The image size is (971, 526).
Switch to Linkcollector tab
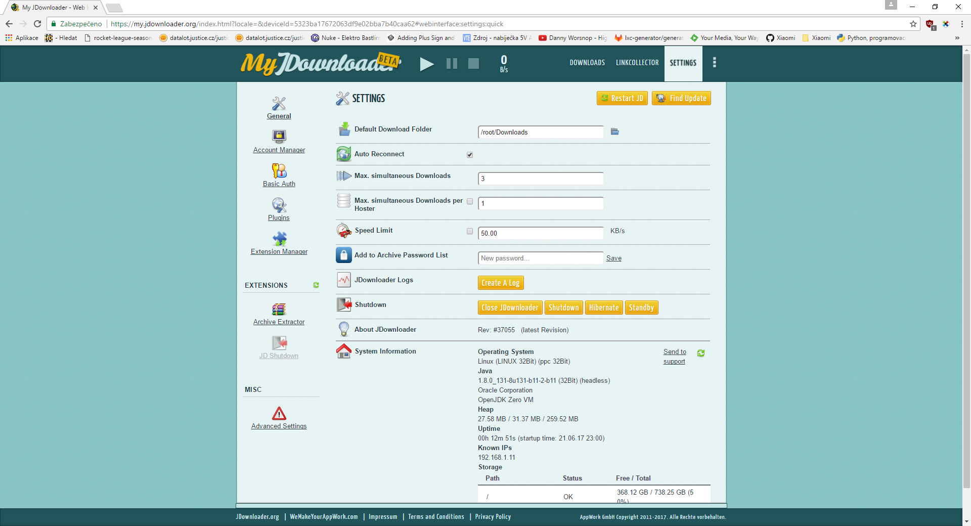click(x=637, y=63)
